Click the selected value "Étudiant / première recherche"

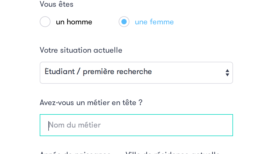pyautogui.click(x=98, y=72)
